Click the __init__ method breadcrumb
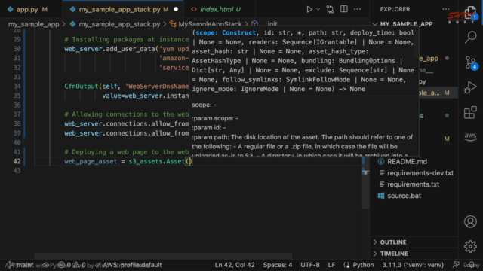483x271 pixels. (269, 24)
